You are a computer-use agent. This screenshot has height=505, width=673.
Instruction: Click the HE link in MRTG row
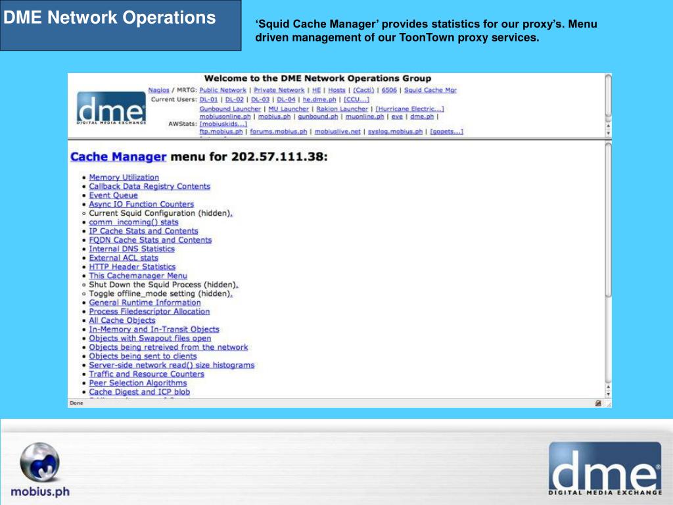[316, 90]
